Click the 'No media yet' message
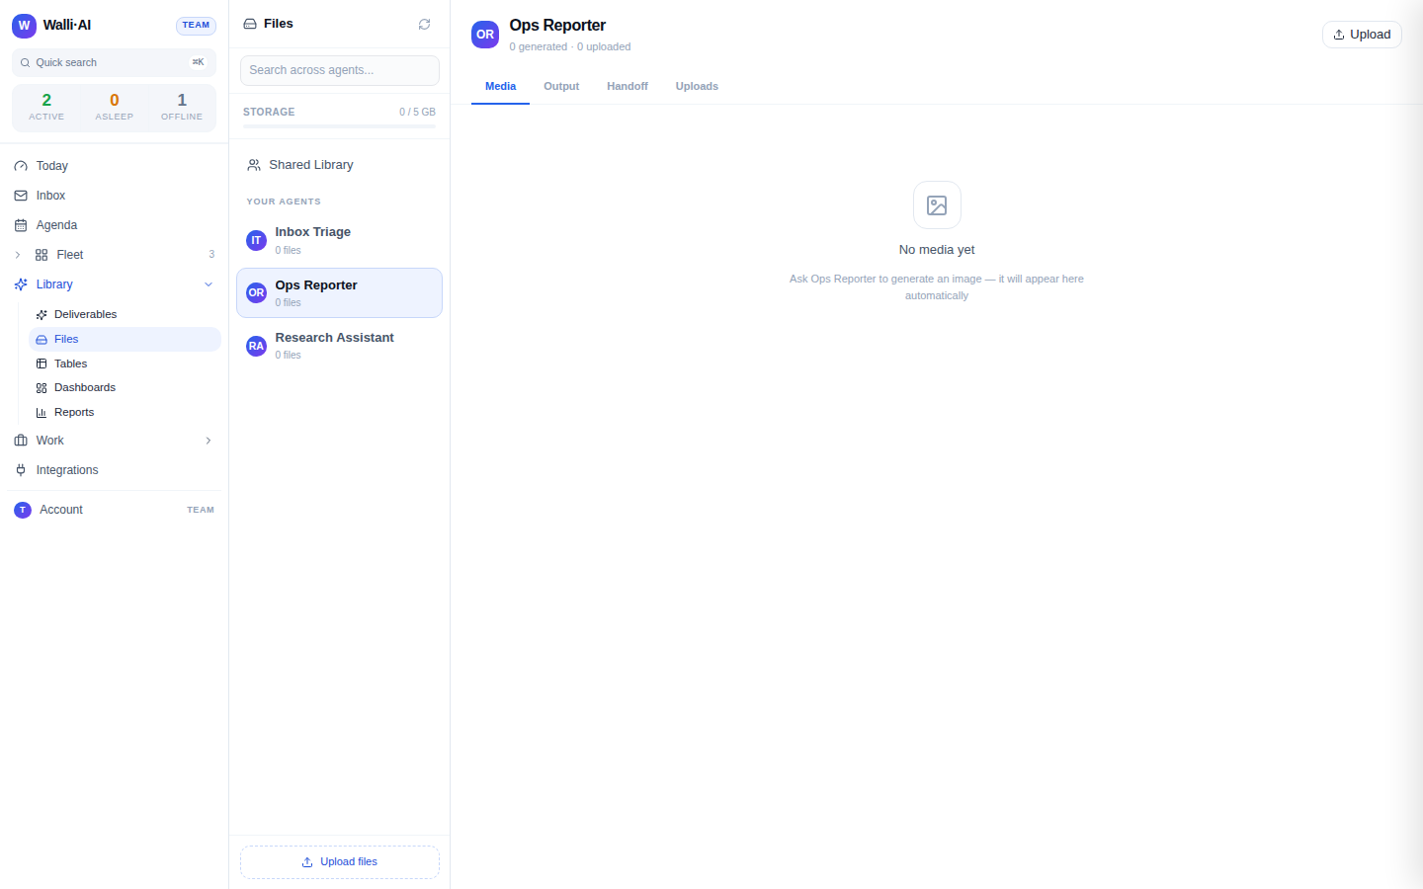 click(x=937, y=250)
